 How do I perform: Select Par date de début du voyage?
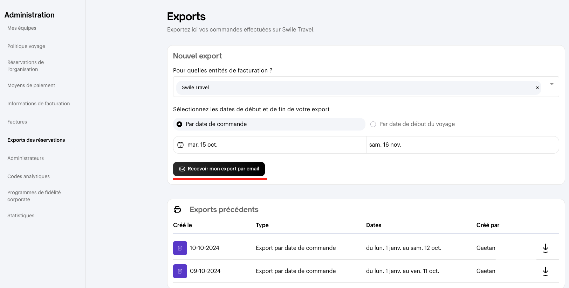373,124
